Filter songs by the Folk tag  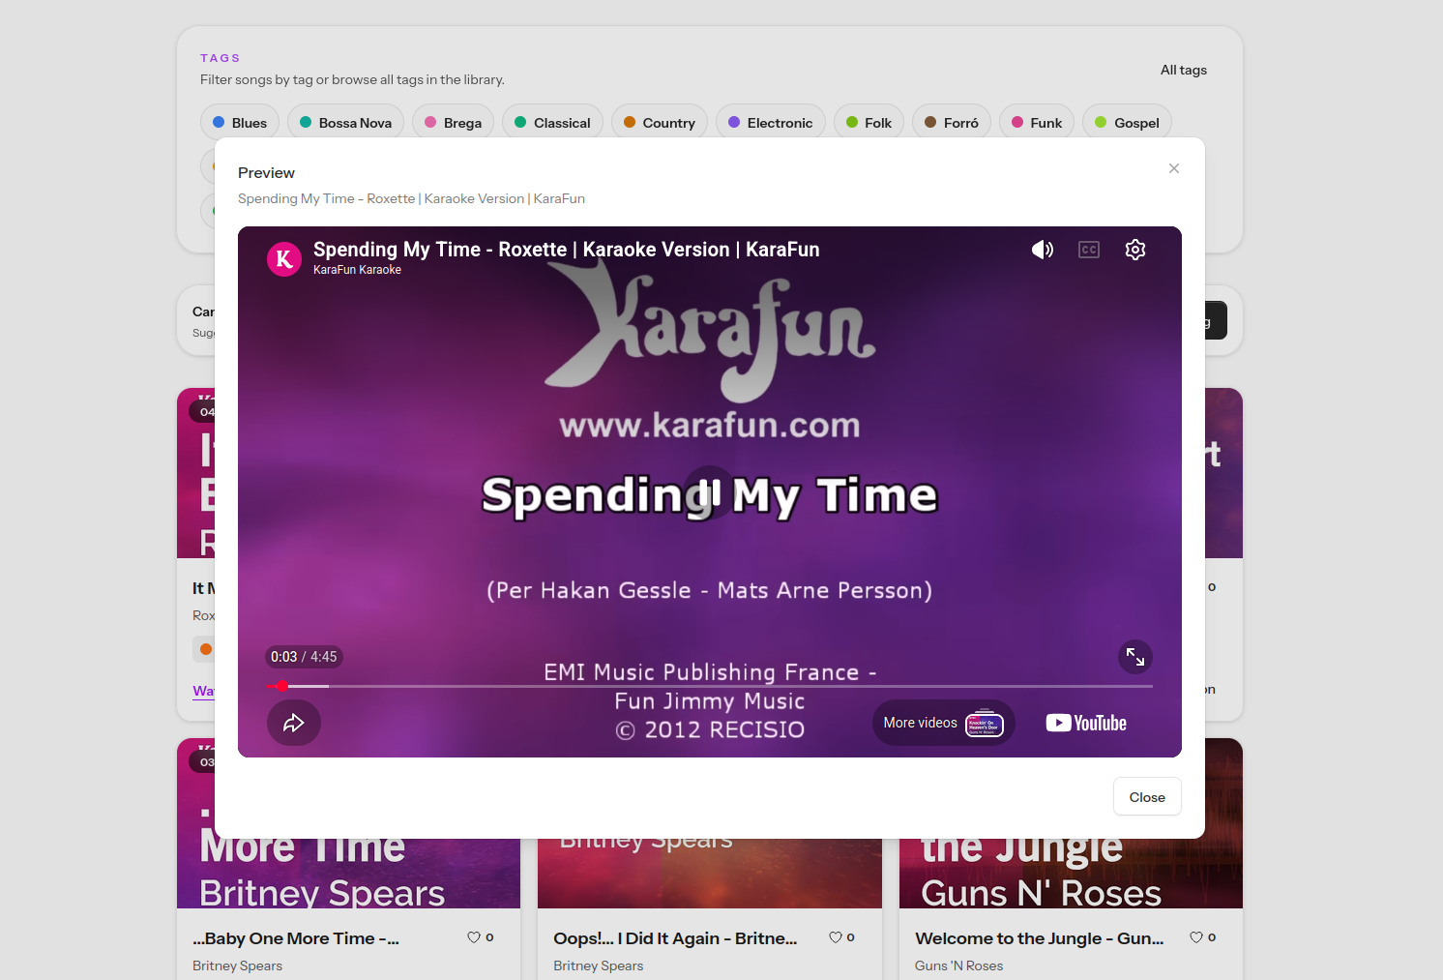869,123
